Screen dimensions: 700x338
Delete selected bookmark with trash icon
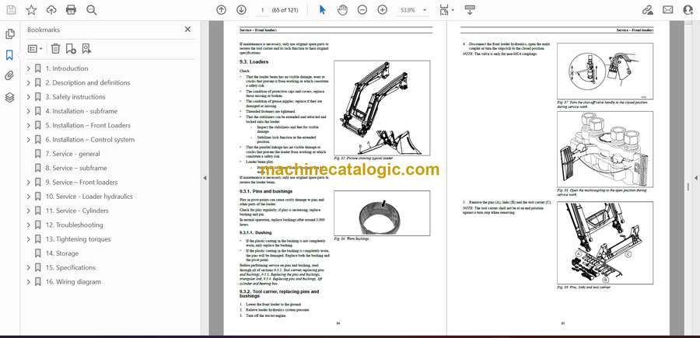(55, 49)
